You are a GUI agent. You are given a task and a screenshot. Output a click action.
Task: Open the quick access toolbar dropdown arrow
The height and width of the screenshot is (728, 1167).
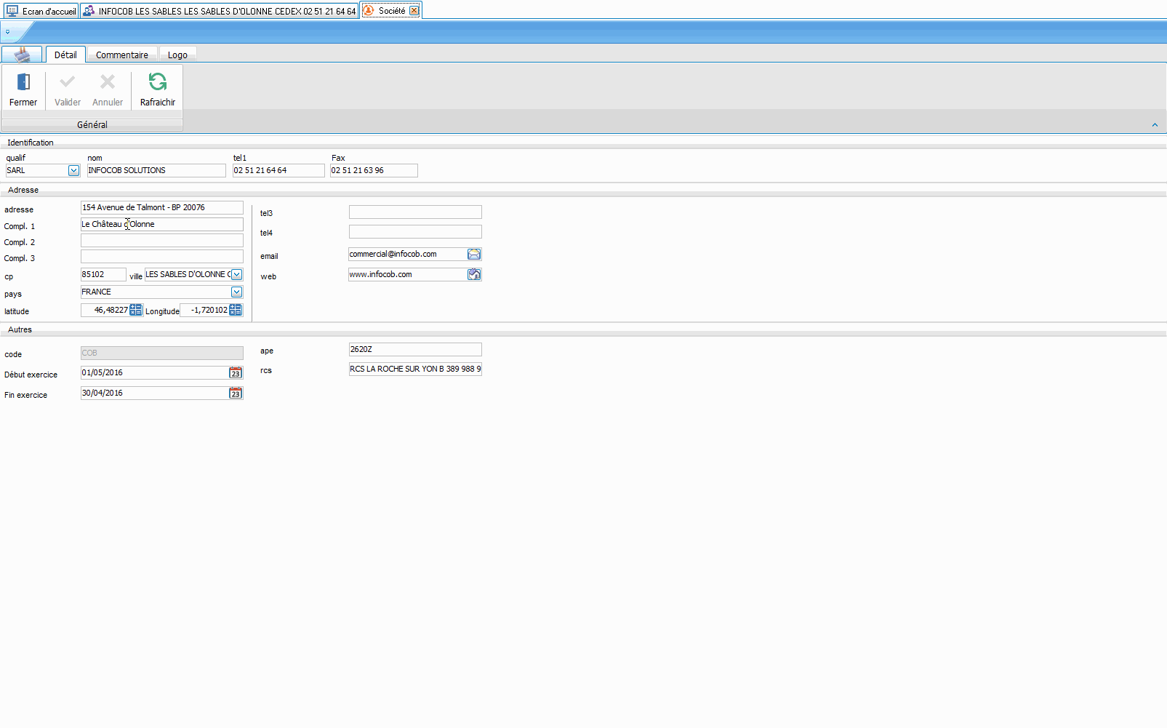7,32
